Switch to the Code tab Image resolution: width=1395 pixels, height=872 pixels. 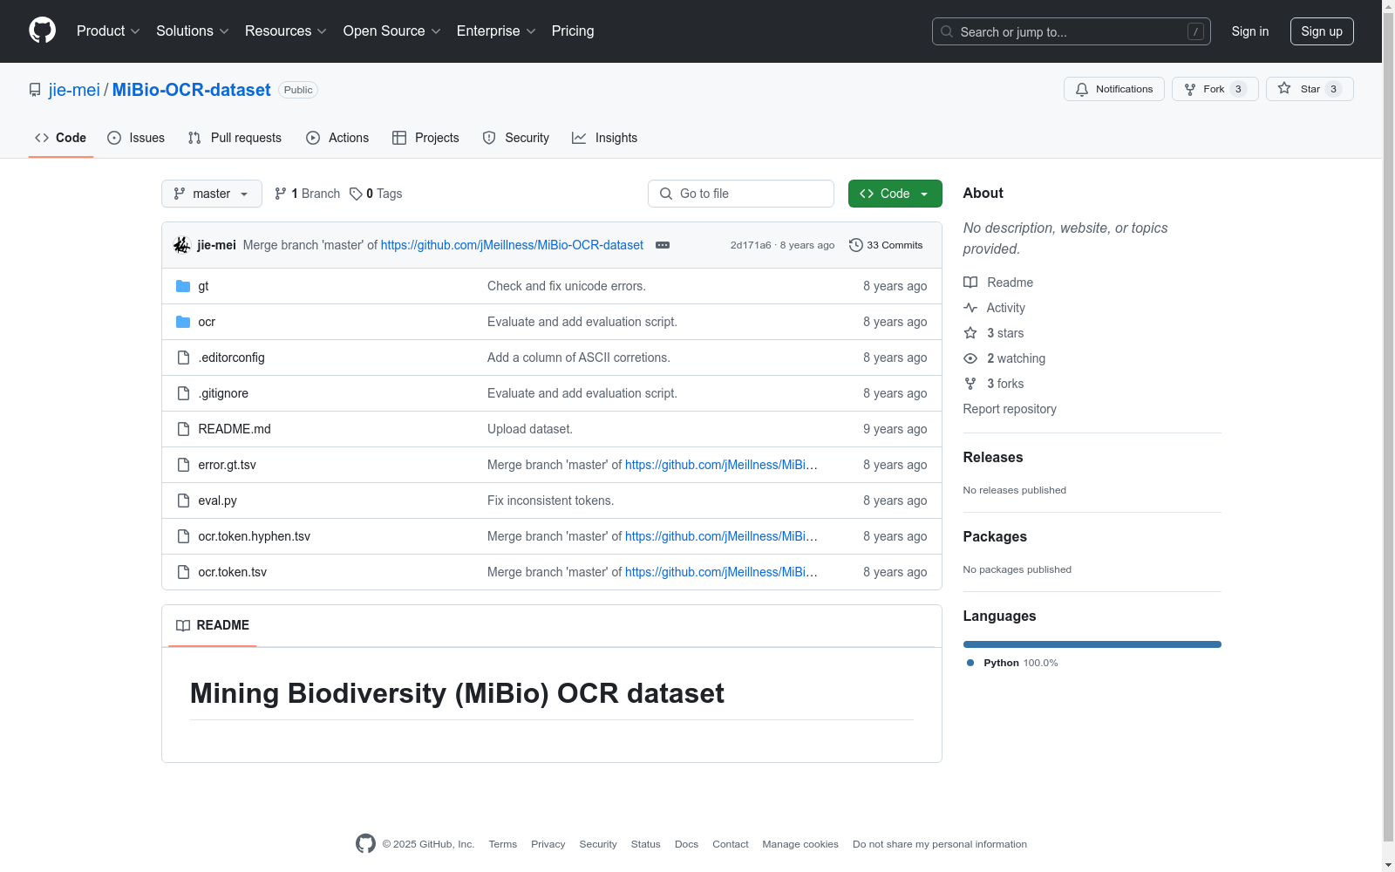click(x=61, y=138)
